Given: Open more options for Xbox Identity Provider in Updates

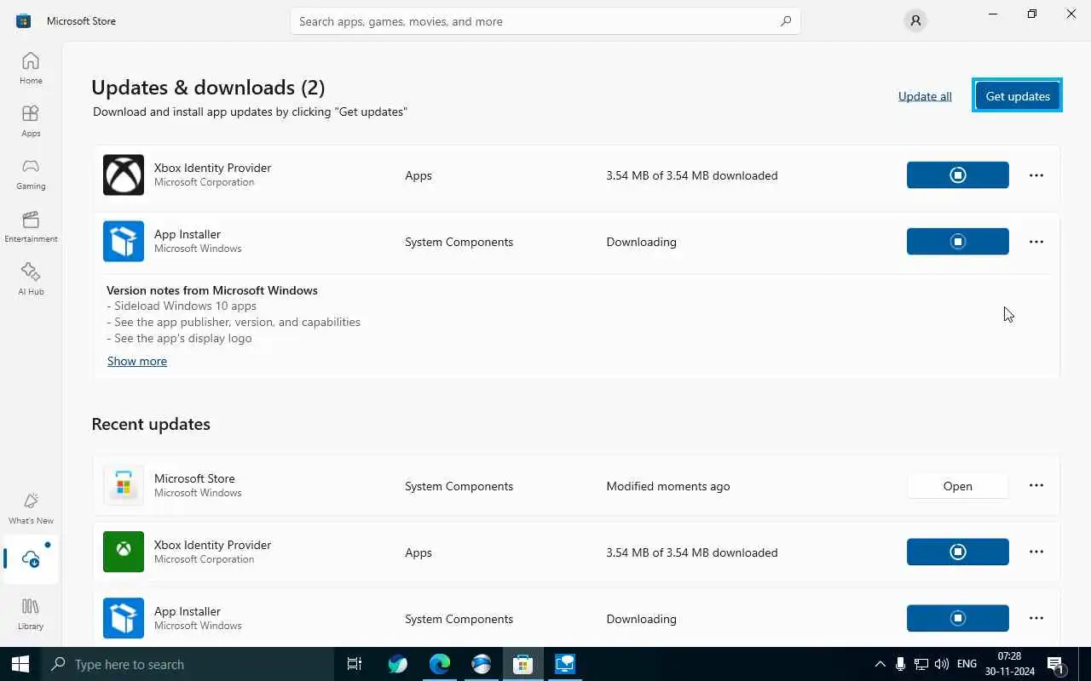Looking at the screenshot, I should (x=1036, y=175).
